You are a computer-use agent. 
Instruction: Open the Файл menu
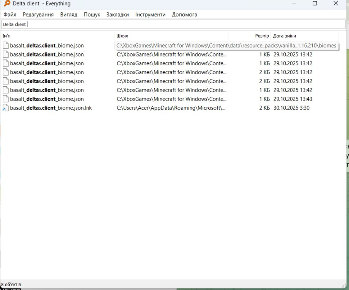[x=10, y=14]
